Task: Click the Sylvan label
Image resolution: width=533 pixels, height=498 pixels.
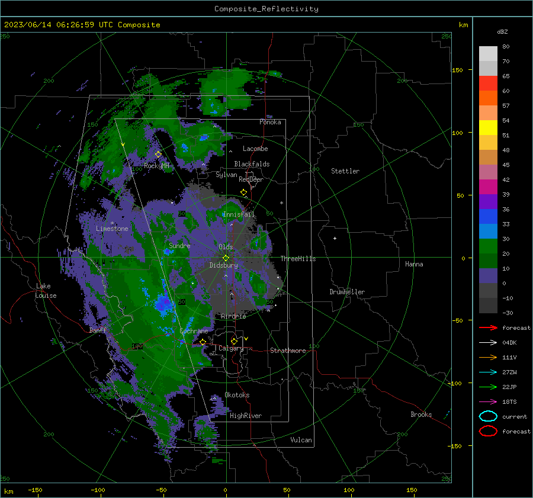Action: pos(226,175)
